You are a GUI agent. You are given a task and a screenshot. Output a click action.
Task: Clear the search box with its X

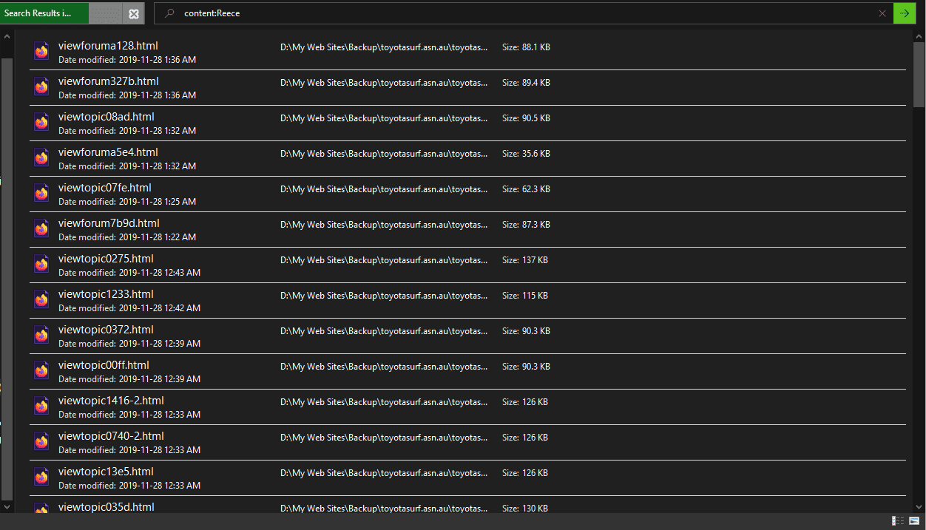(x=882, y=13)
